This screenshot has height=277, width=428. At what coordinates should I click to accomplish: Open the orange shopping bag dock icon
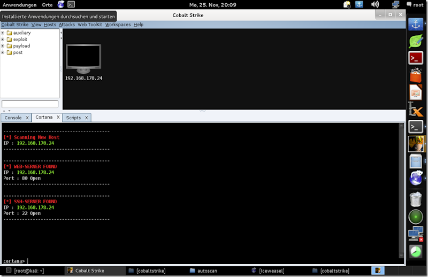click(416, 75)
